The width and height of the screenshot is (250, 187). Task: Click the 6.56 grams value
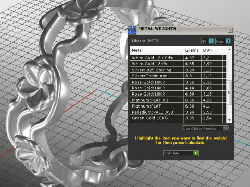coord(190,100)
